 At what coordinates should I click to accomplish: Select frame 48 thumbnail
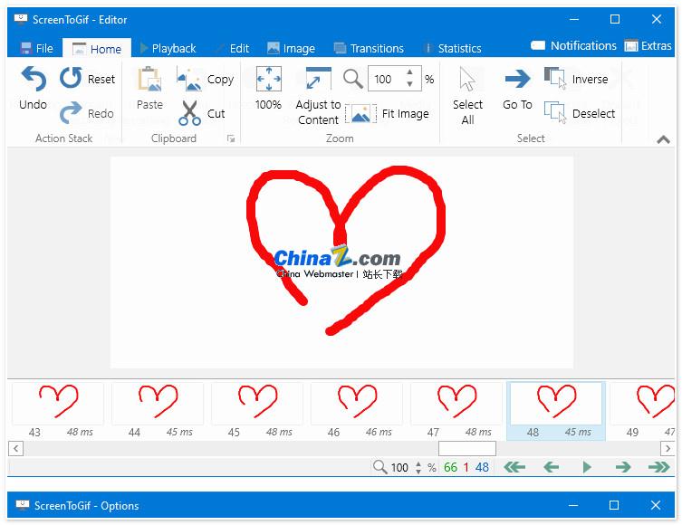click(x=556, y=404)
